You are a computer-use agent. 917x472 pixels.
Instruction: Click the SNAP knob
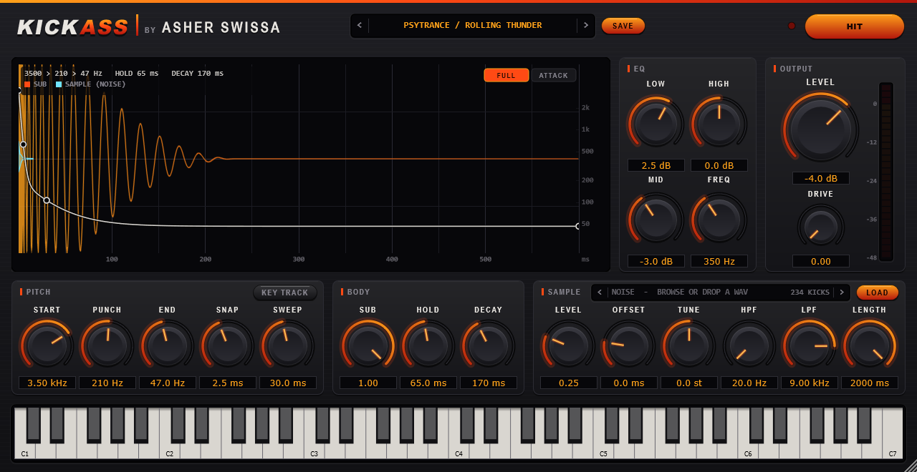[227, 345]
